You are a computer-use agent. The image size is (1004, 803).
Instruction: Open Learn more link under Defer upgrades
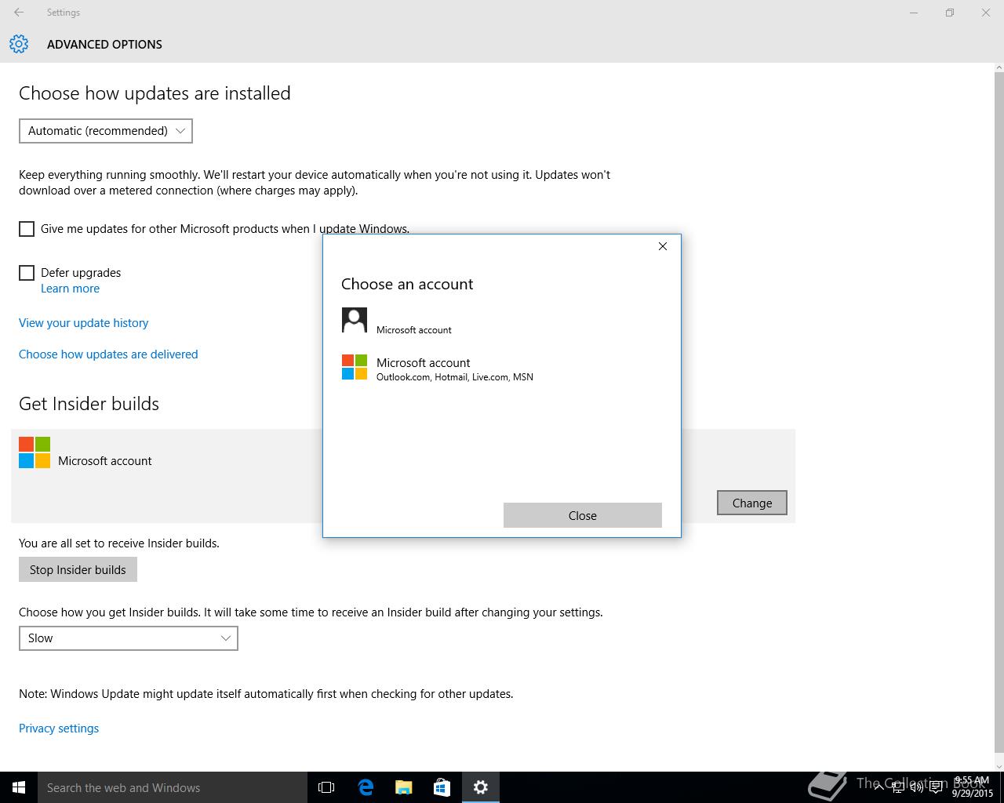click(70, 289)
